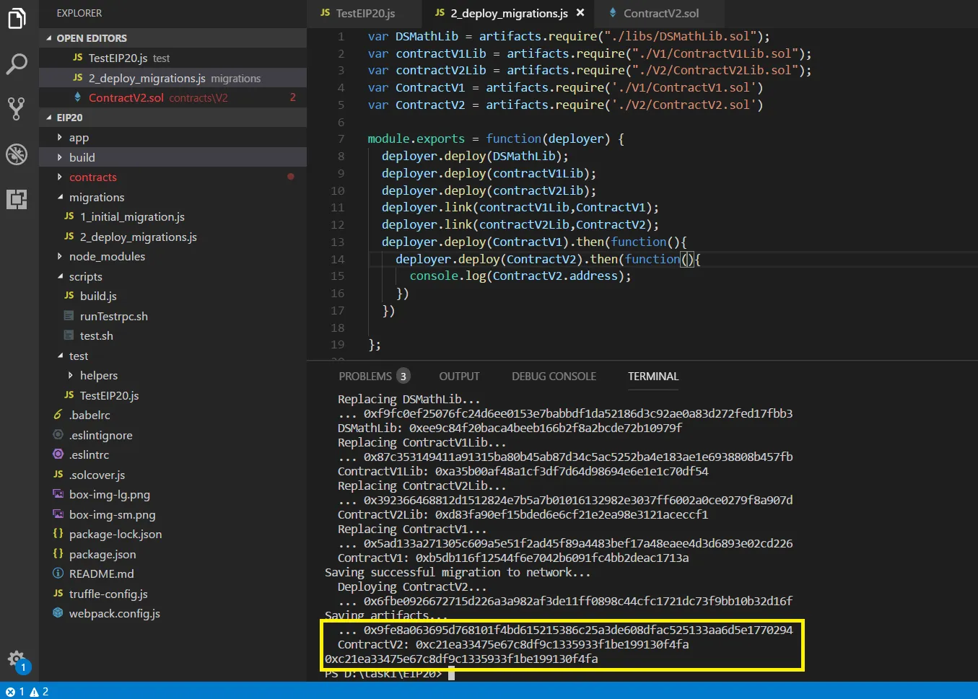Close the 2_deploy_migrations.js editor tab

click(x=580, y=13)
